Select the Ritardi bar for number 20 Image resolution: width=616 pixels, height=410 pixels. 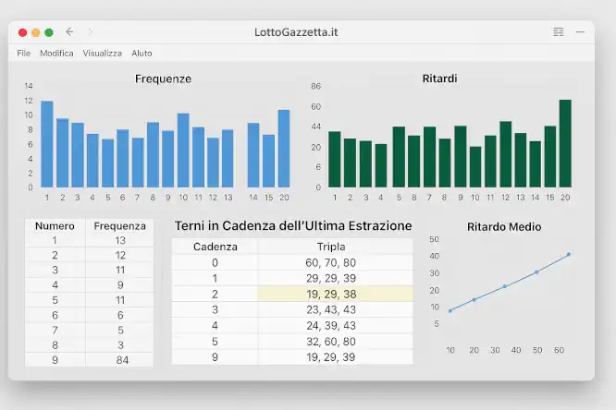click(x=564, y=144)
